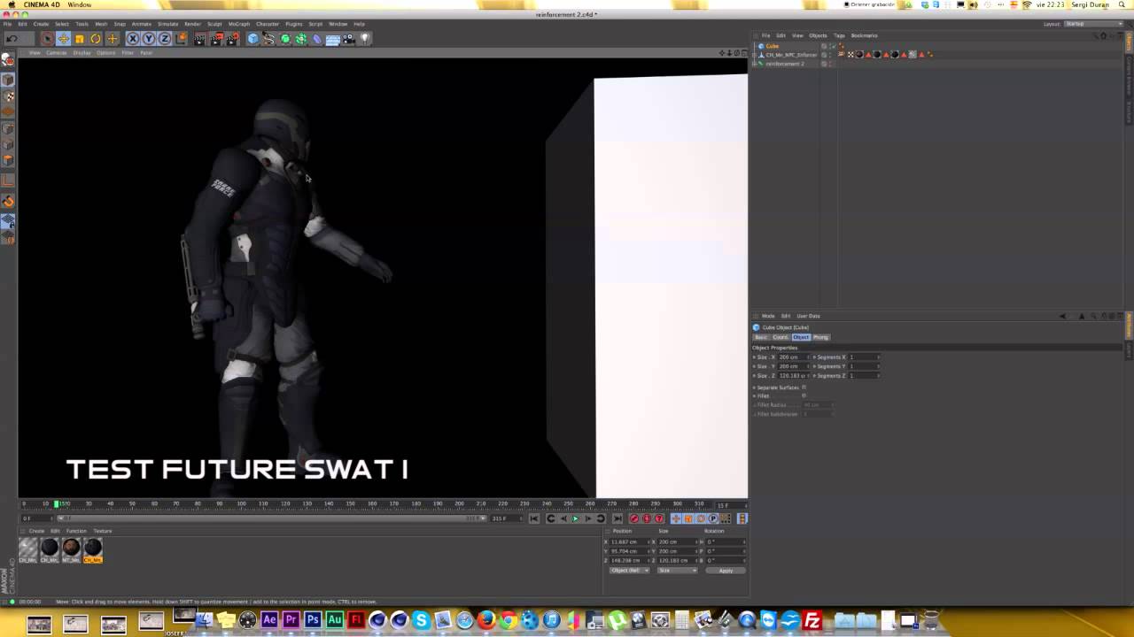Open Photoshop from the Dock
The height and width of the screenshot is (637, 1134).
pos(313,621)
